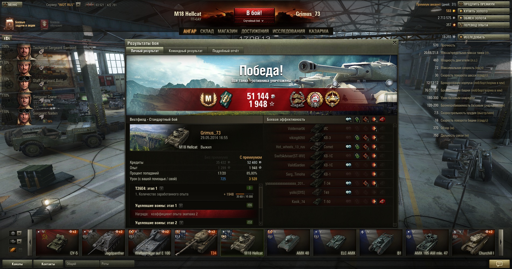
Task: Toggle the Общий chat channel
Action: pyautogui.click(x=82, y=264)
